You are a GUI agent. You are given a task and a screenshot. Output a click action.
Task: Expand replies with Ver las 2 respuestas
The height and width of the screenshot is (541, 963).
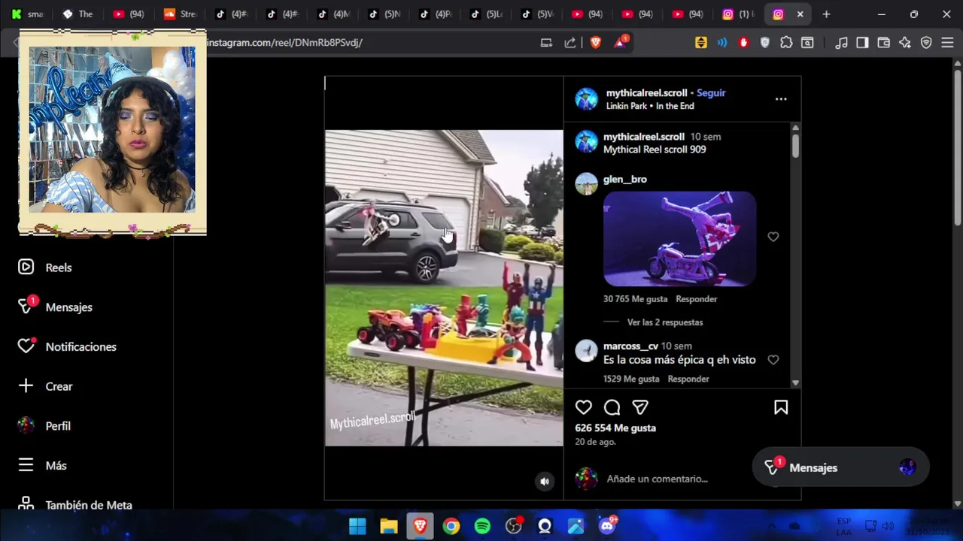(665, 322)
